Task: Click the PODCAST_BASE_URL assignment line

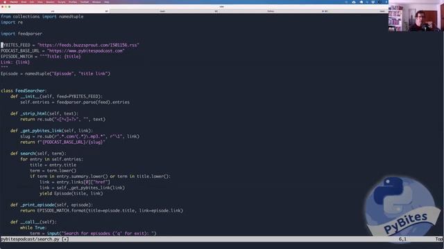Action: [62, 50]
